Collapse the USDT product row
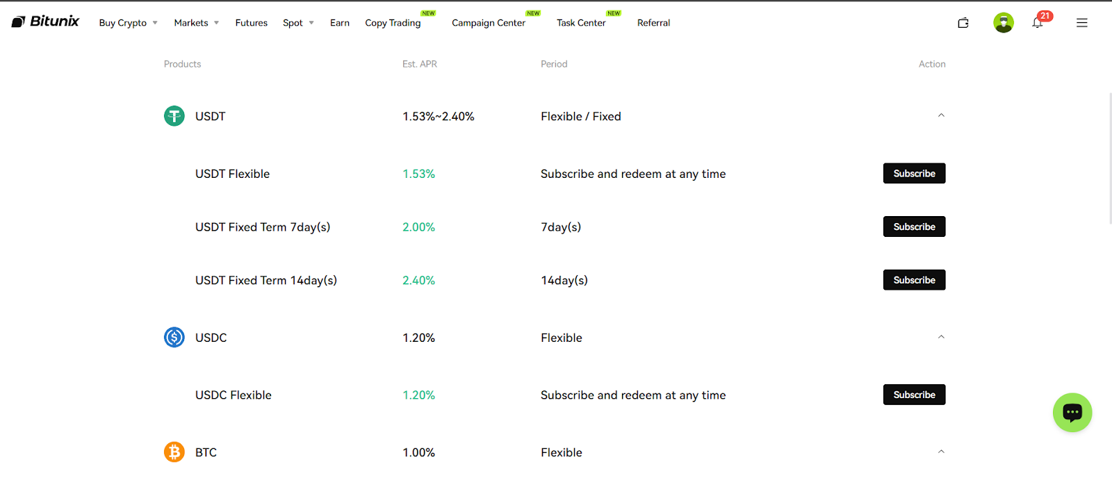Image resolution: width=1112 pixels, height=478 pixels. tap(941, 115)
